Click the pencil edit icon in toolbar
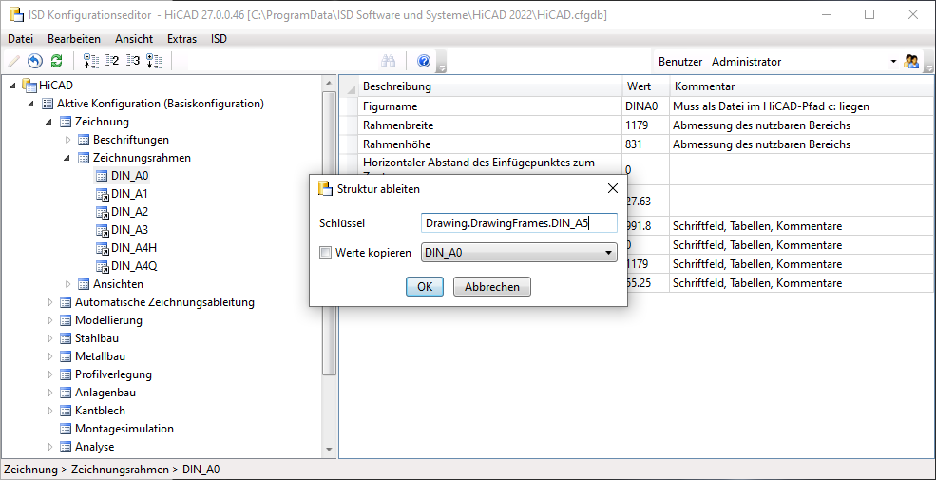Viewport: 936px width, 480px height. 13,61
